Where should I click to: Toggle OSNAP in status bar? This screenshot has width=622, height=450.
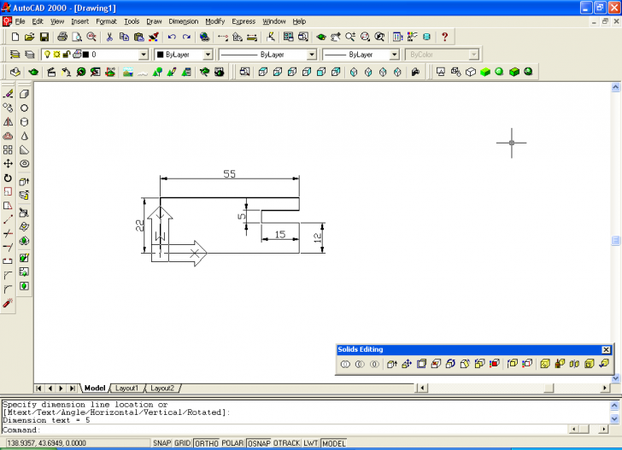pos(259,443)
